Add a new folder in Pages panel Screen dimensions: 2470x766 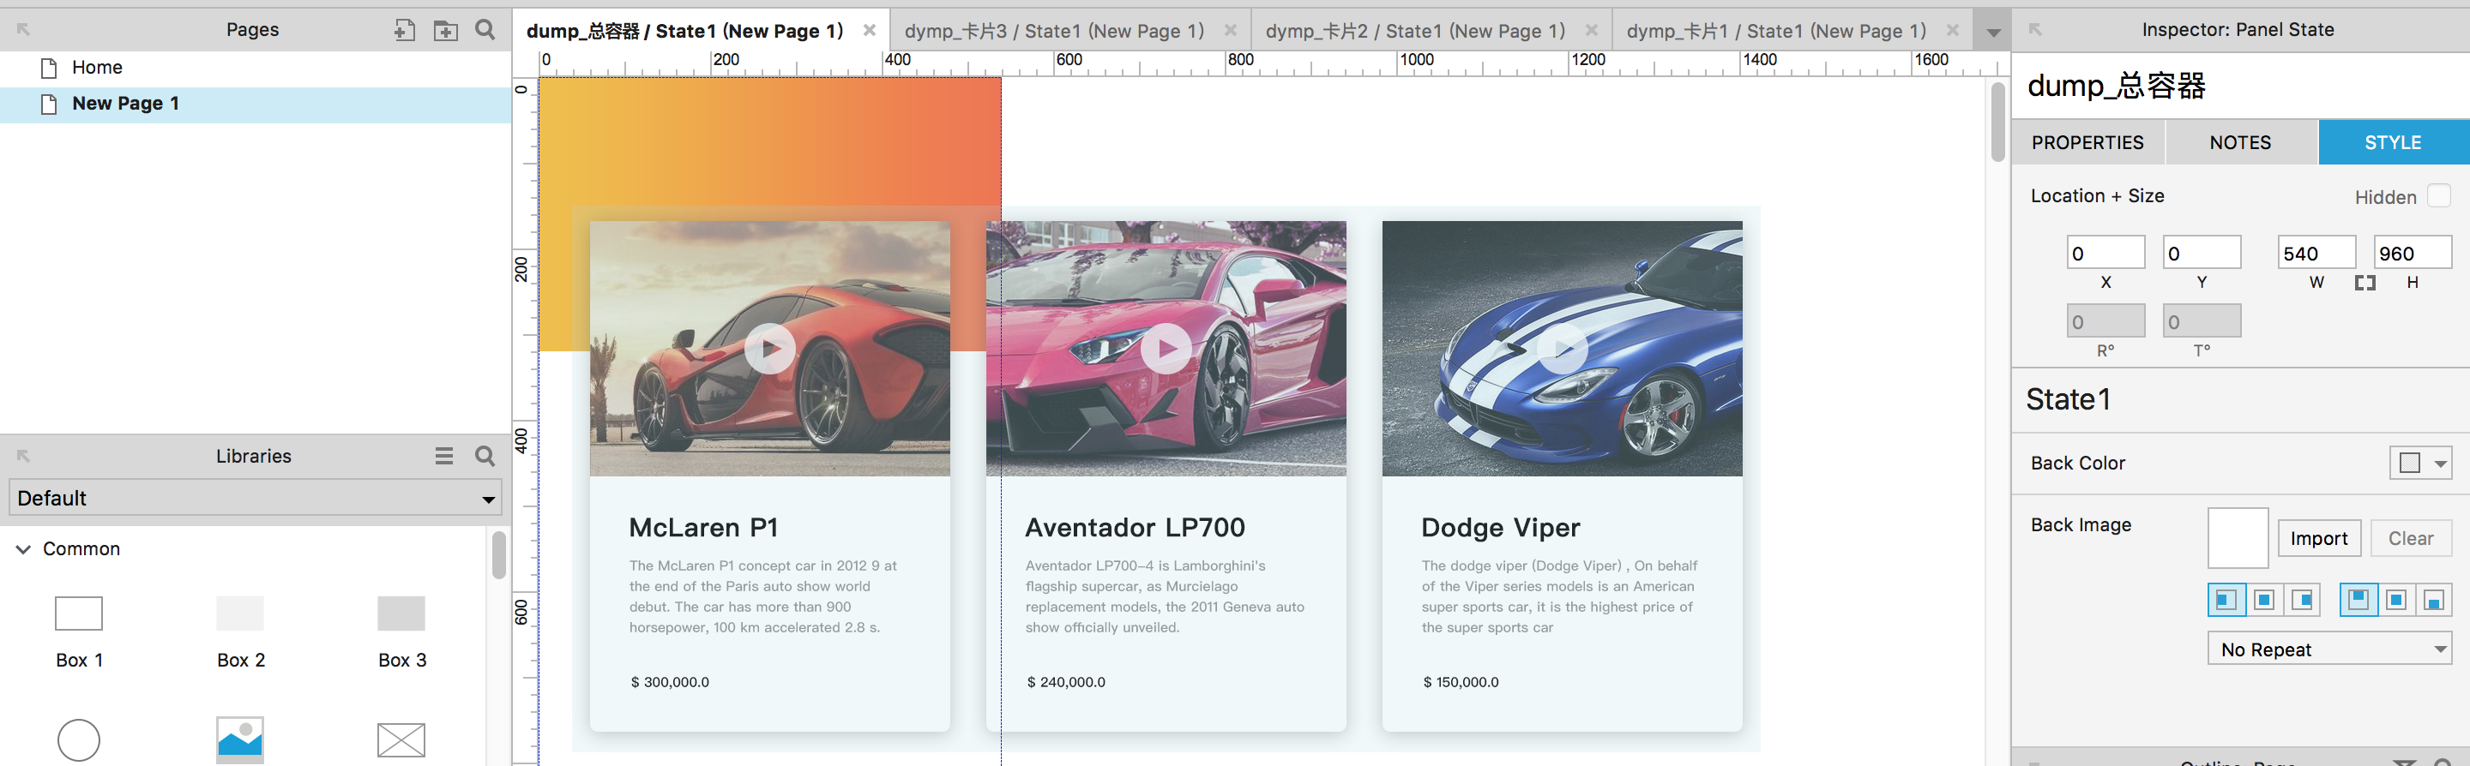446,30
